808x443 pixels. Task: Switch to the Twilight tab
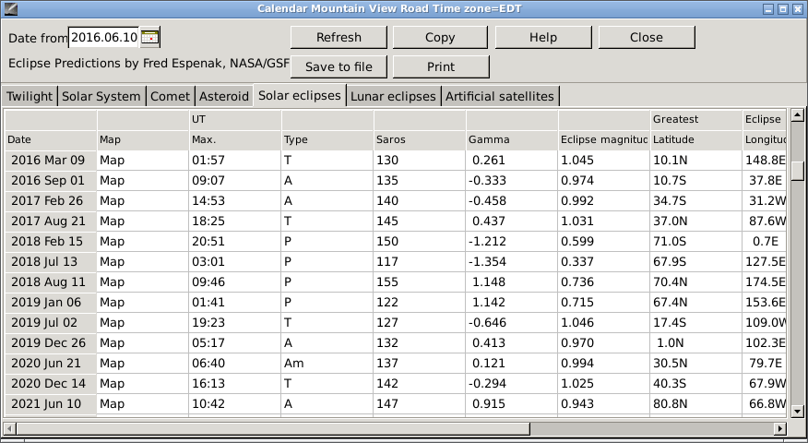click(x=30, y=96)
